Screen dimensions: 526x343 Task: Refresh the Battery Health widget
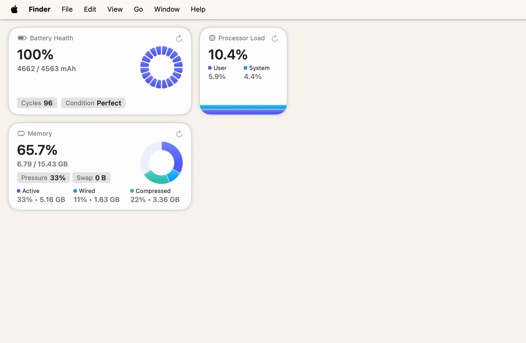coord(179,38)
